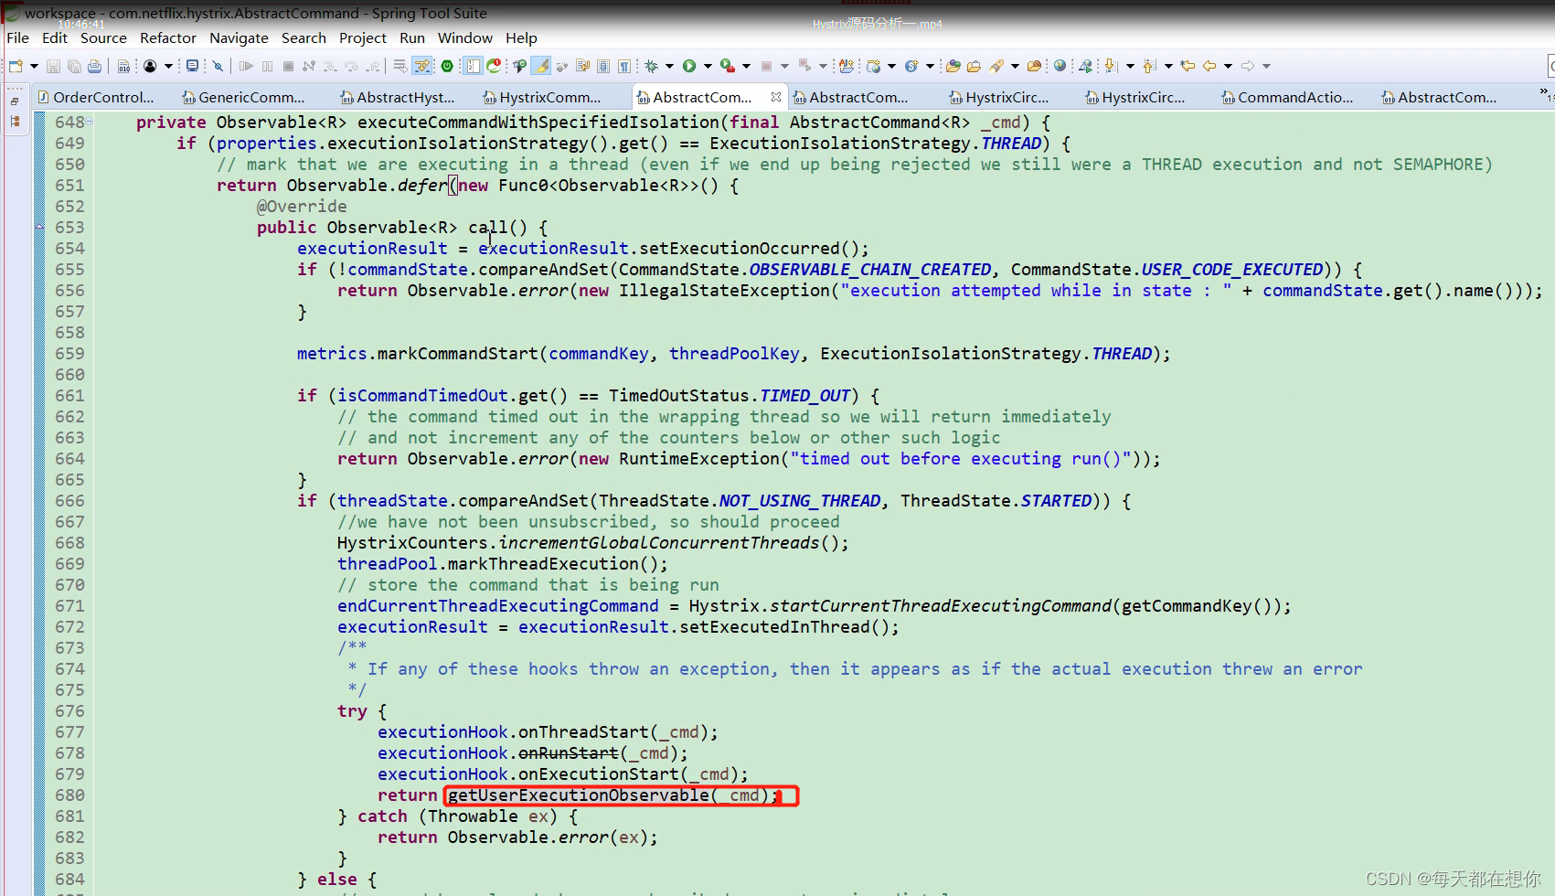This screenshot has height=896, width=1555.
Task: Click the restore view icon in left sidebar
Action: click(15, 101)
